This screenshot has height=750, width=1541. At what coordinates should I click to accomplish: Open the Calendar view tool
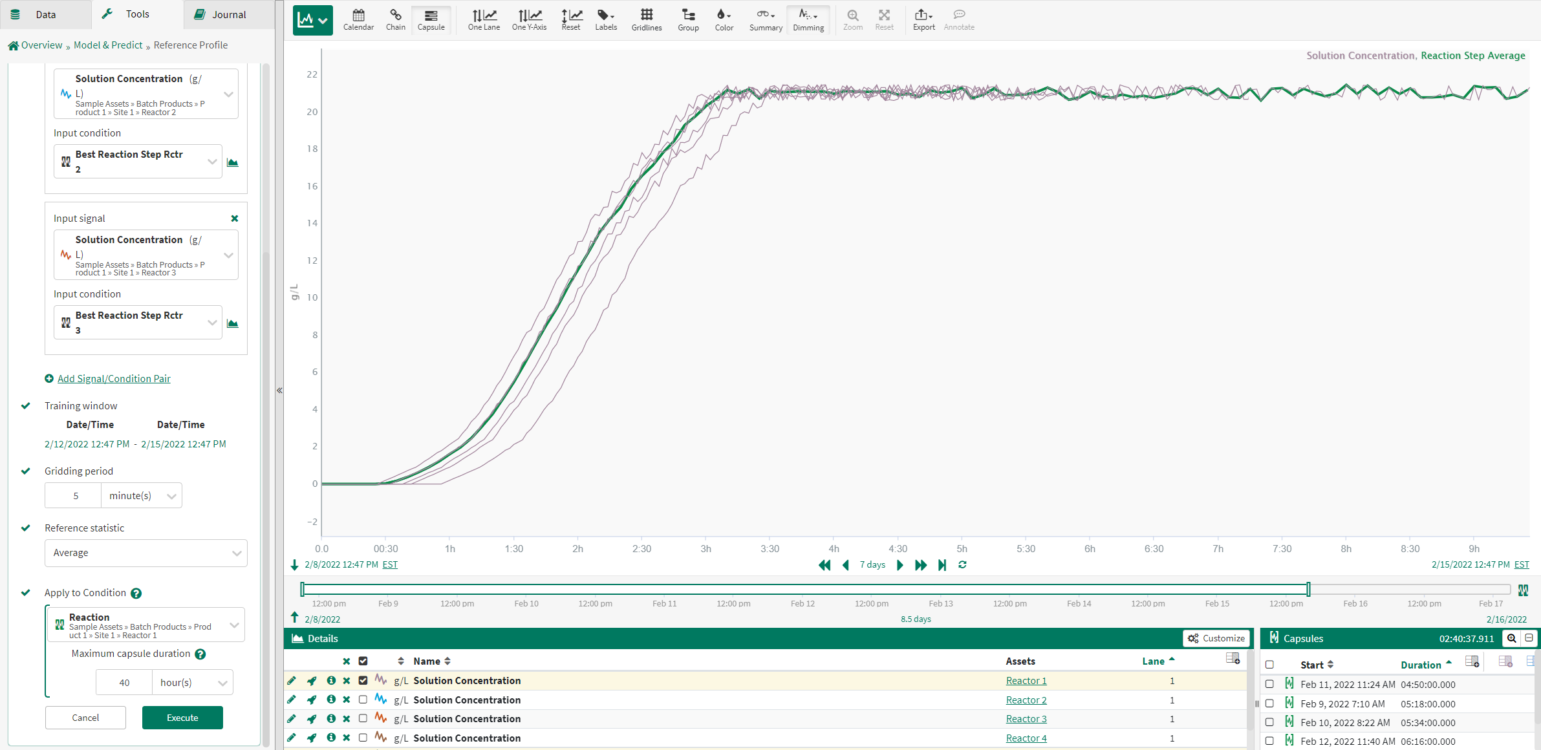358,19
